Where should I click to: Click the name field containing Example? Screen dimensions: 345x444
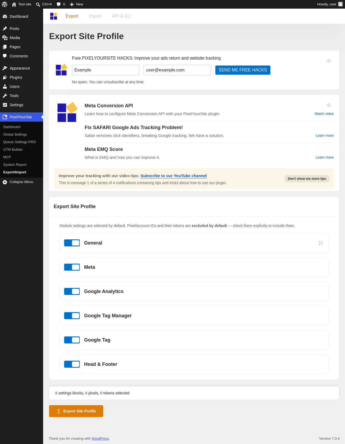106,70
